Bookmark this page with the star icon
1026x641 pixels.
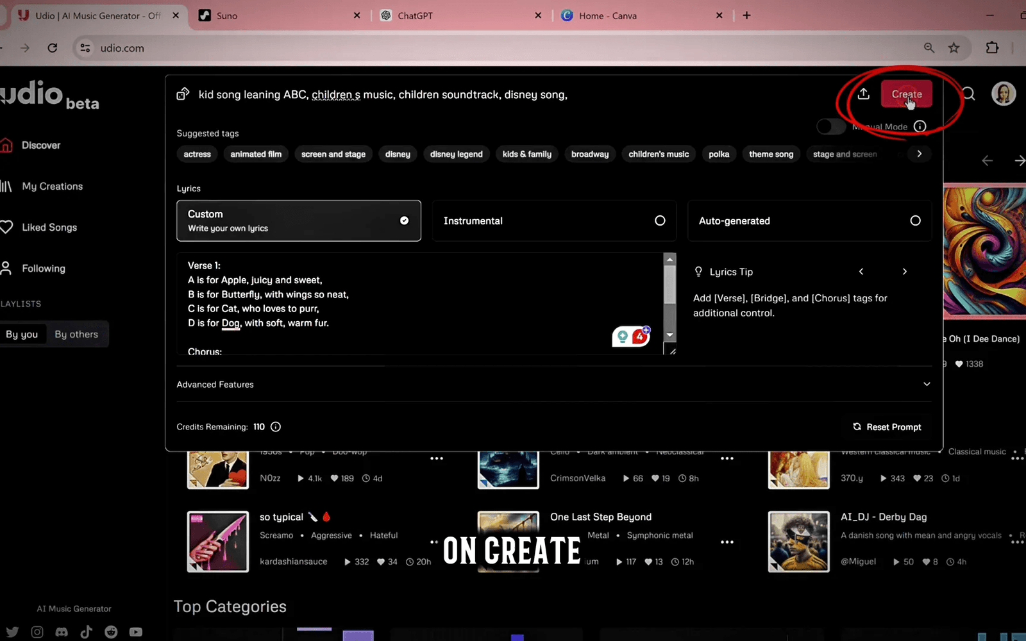tap(954, 48)
